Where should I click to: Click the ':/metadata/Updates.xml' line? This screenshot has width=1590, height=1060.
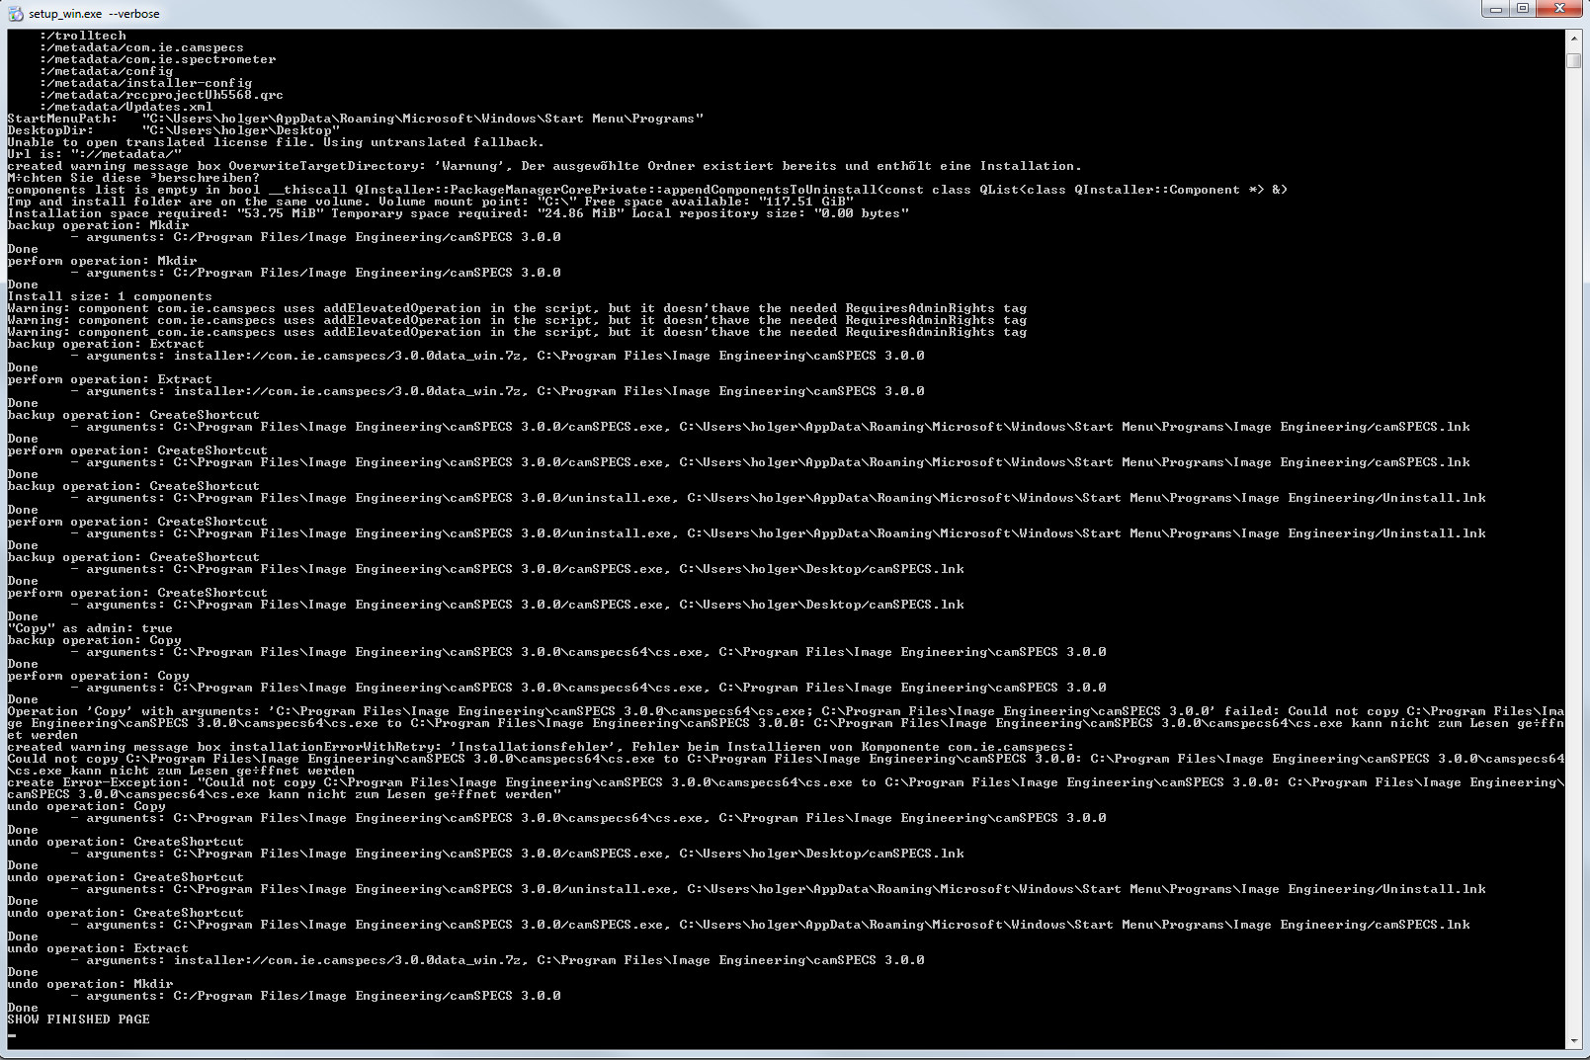pos(126,107)
